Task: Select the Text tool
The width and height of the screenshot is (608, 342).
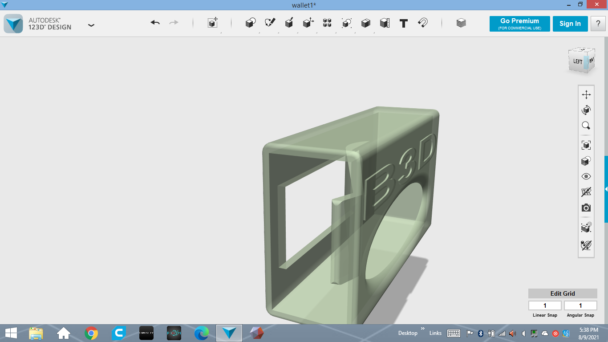Action: click(x=403, y=23)
